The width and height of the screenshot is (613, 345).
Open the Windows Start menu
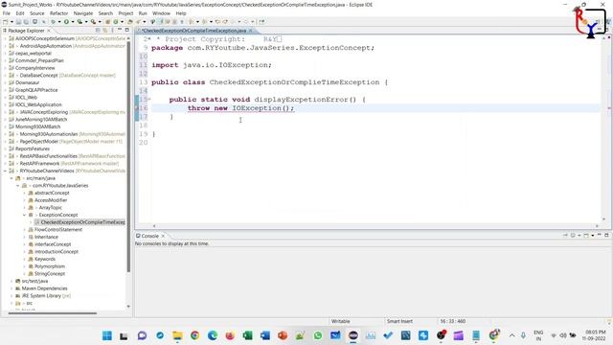pos(106,335)
